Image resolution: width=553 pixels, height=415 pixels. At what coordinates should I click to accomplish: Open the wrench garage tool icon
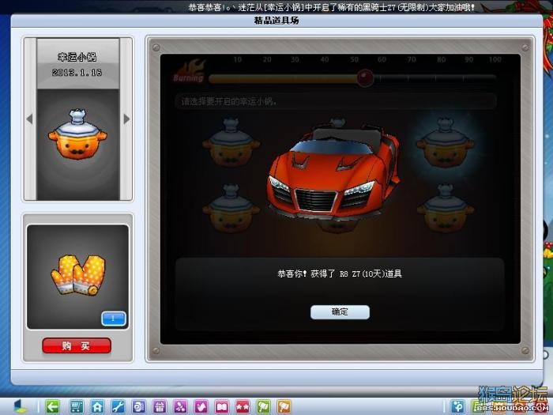118,406
